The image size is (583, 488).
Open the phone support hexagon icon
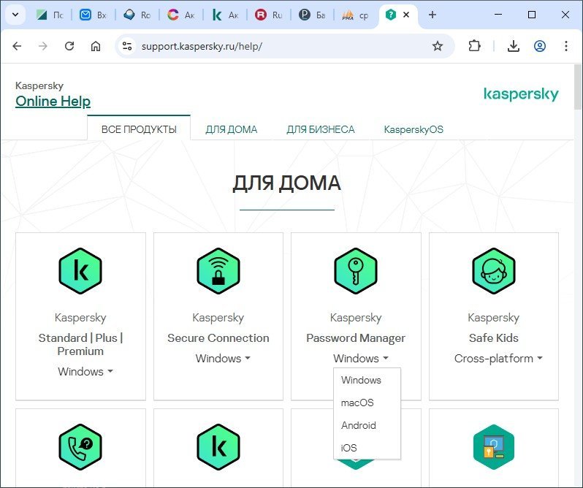pyautogui.click(x=80, y=447)
